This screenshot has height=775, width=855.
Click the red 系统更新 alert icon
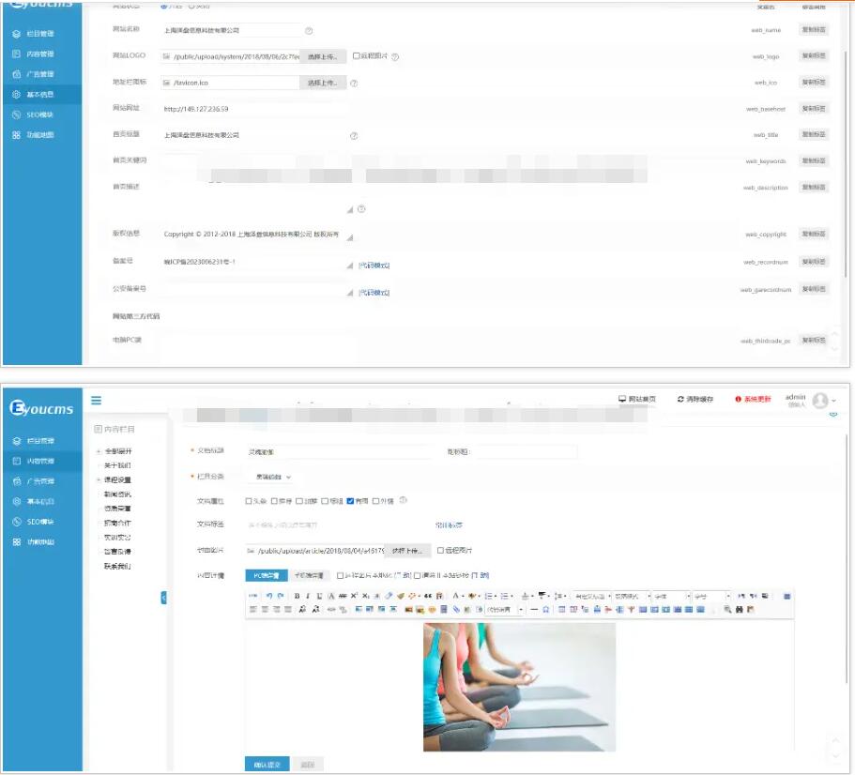pos(739,399)
